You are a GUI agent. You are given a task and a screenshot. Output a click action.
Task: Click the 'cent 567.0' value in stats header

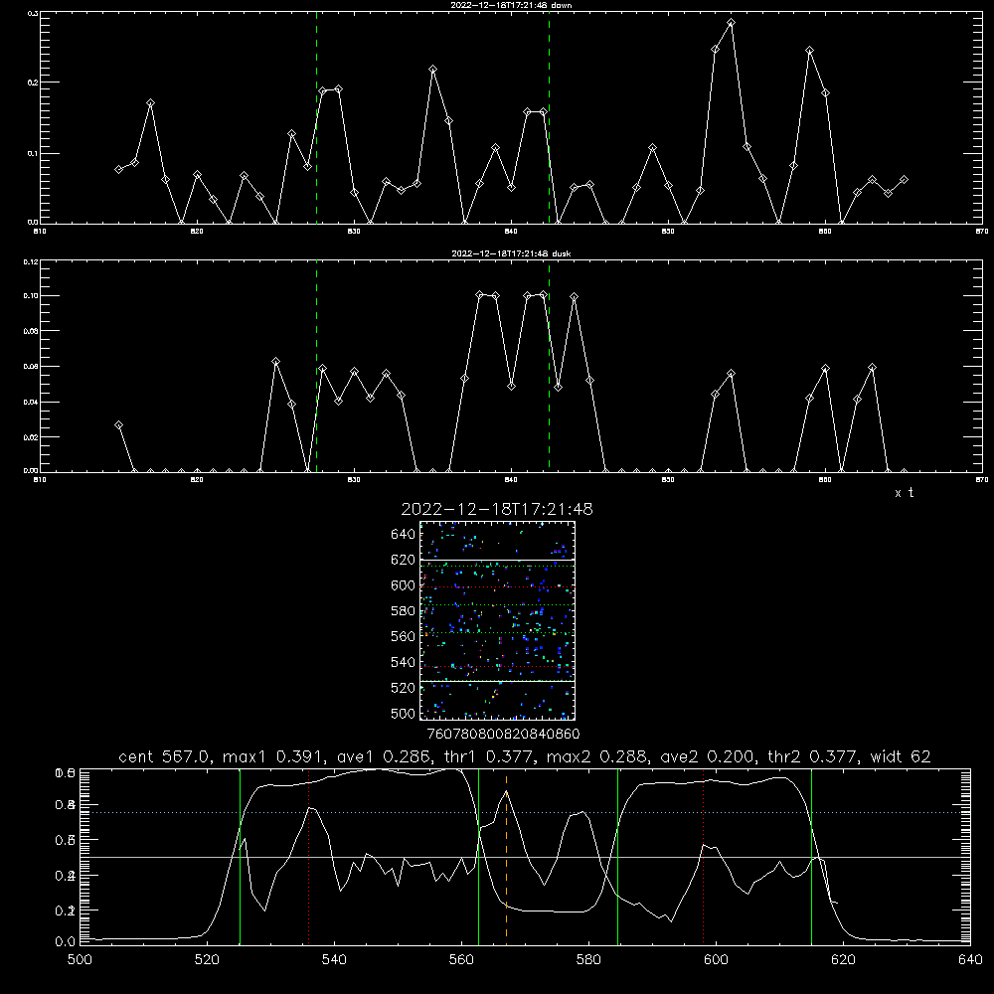coord(165,756)
